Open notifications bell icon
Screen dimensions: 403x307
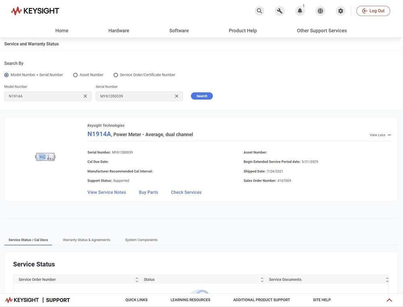tap(300, 11)
